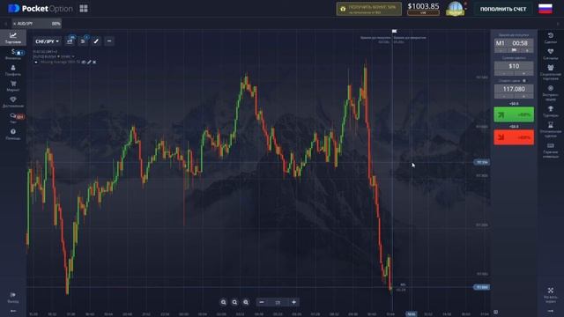Screen dimensions: 564x317
Task: Decrease the 117.080 strike price
Action: coord(504,96)
